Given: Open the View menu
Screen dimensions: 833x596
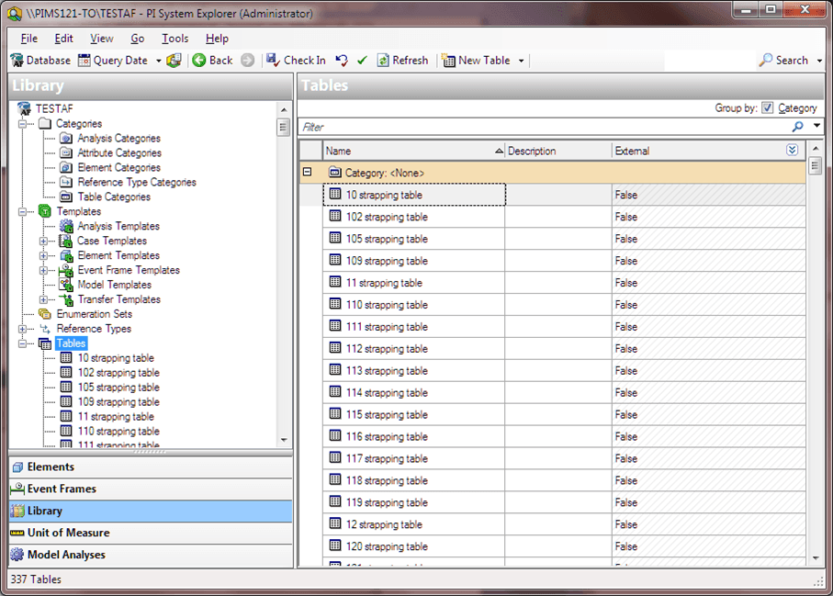Looking at the screenshot, I should (x=101, y=39).
